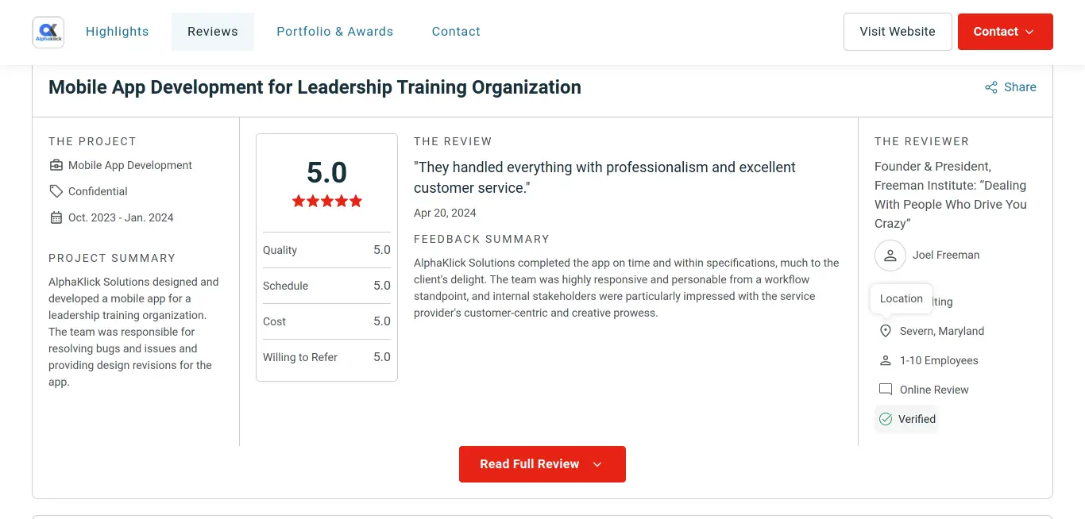This screenshot has width=1085, height=519.
Task: Click the five red rating stars
Action: pyautogui.click(x=326, y=202)
